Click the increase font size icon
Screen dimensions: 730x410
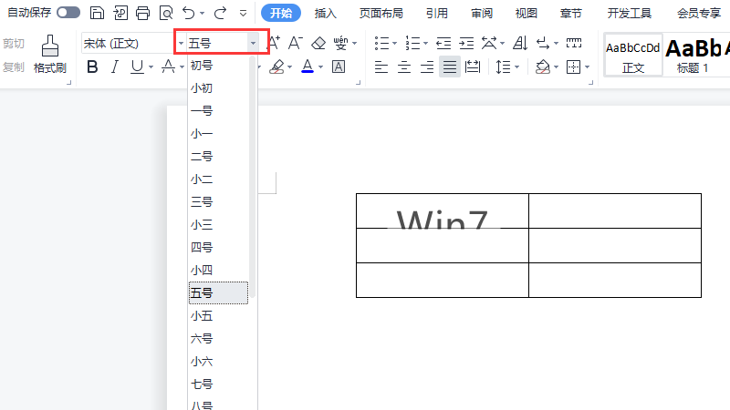272,43
